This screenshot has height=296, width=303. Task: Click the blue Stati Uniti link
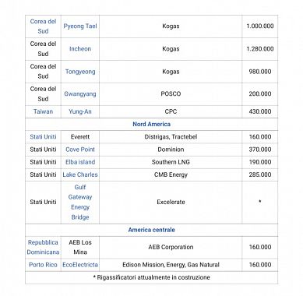tap(43, 137)
